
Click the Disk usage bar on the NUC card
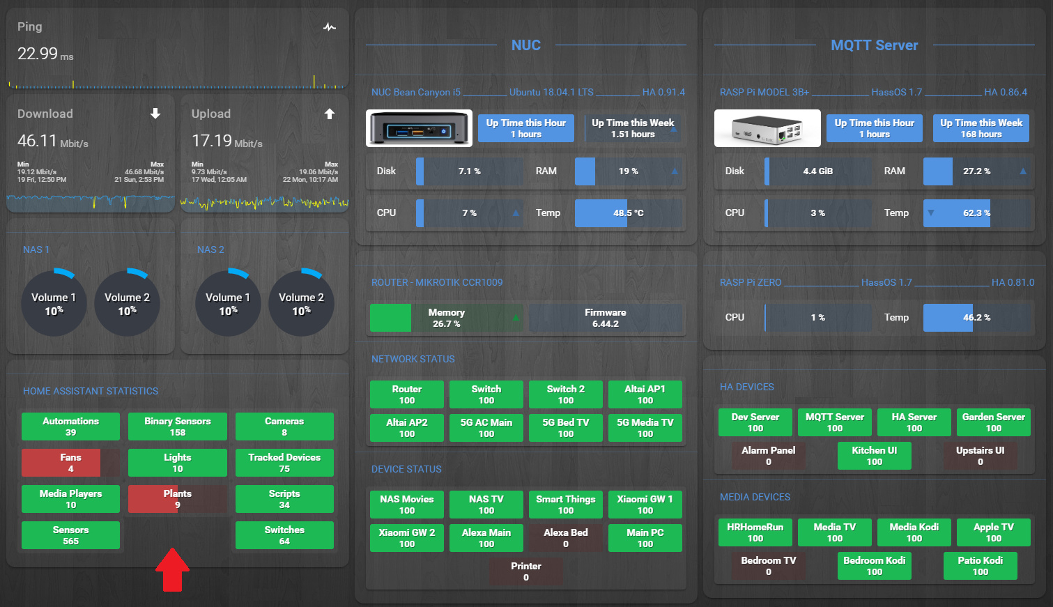469,171
